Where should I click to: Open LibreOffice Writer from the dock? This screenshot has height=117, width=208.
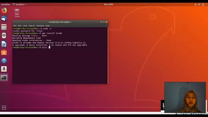pos(4,44)
